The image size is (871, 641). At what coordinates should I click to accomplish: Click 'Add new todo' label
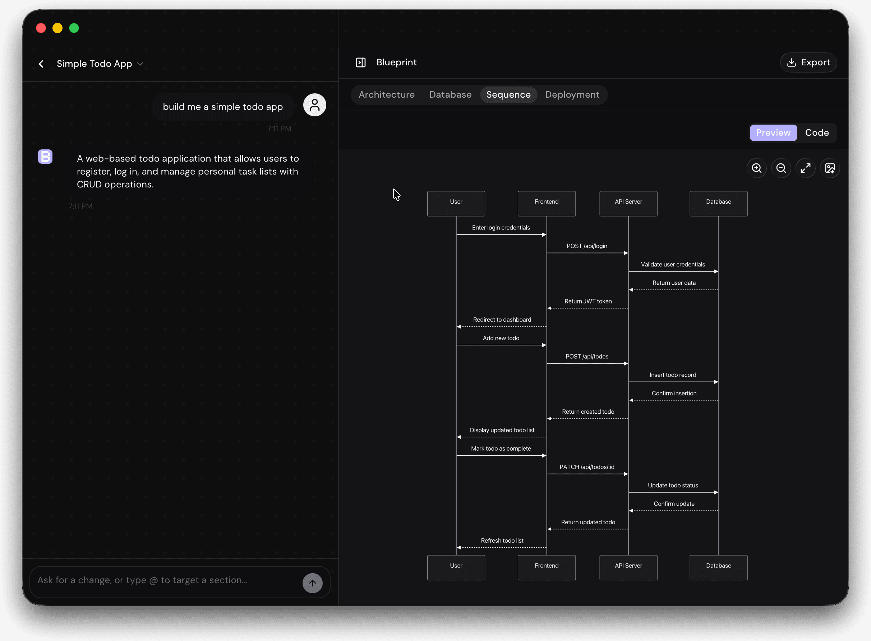point(501,338)
